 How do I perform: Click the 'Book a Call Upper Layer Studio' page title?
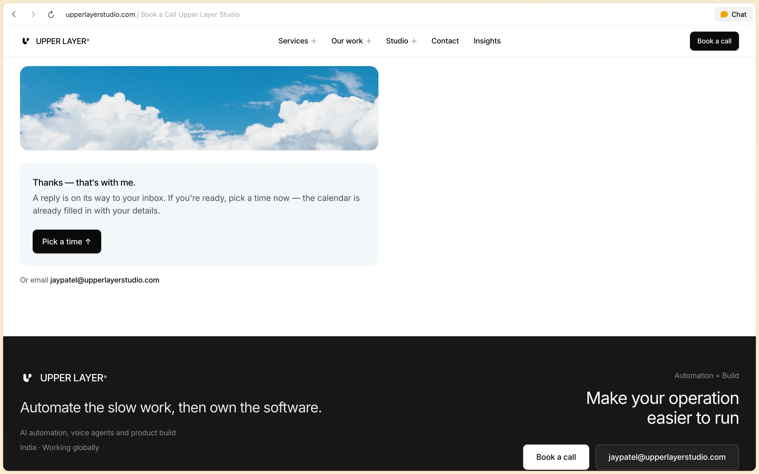(190, 14)
